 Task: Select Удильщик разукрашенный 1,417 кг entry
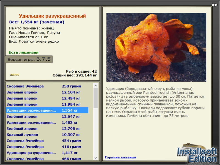pyautogui.click(x=47, y=153)
